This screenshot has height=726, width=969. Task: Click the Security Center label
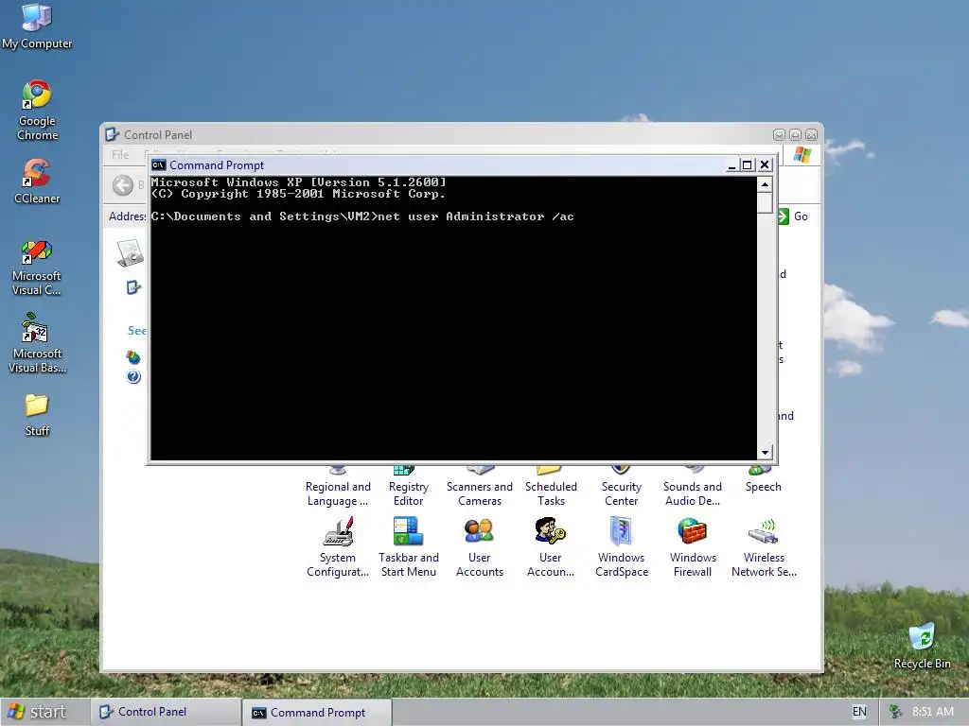(621, 493)
